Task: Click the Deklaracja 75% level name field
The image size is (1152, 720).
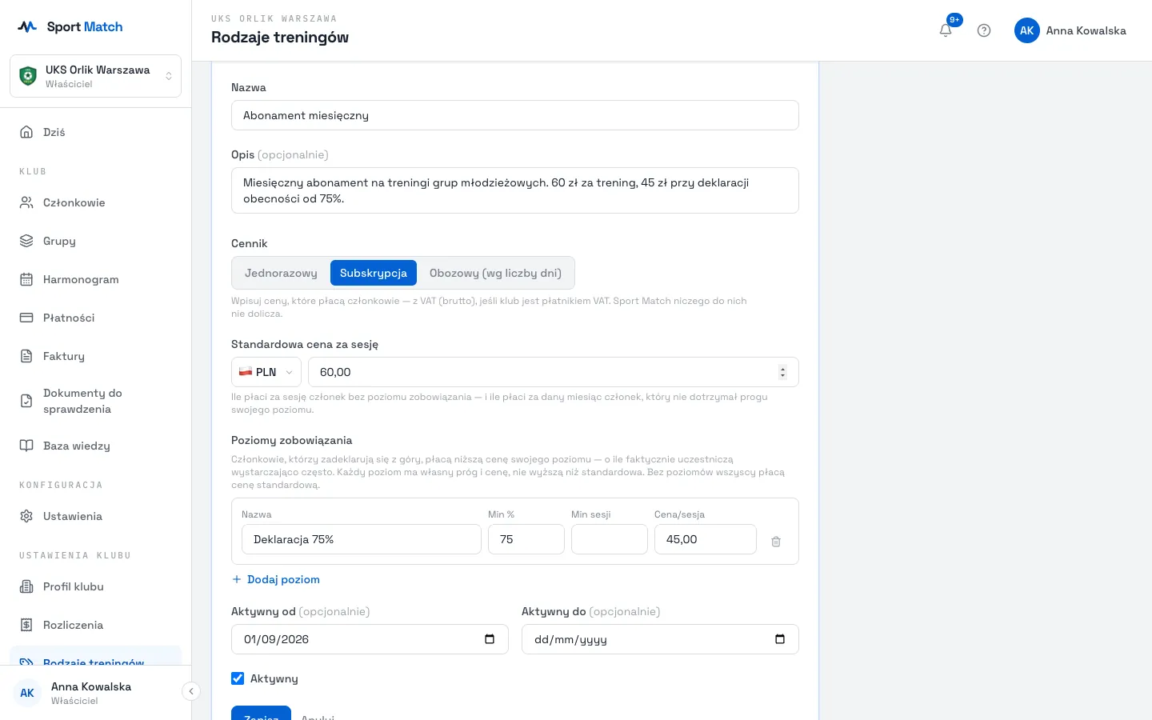Action: click(362, 539)
